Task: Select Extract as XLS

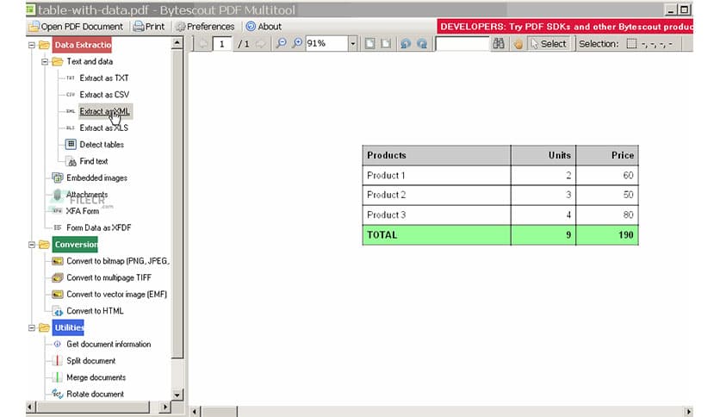Action: tap(103, 128)
